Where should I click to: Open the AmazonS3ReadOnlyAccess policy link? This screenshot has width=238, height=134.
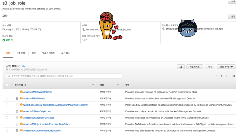pyautogui.click(x=37, y=111)
